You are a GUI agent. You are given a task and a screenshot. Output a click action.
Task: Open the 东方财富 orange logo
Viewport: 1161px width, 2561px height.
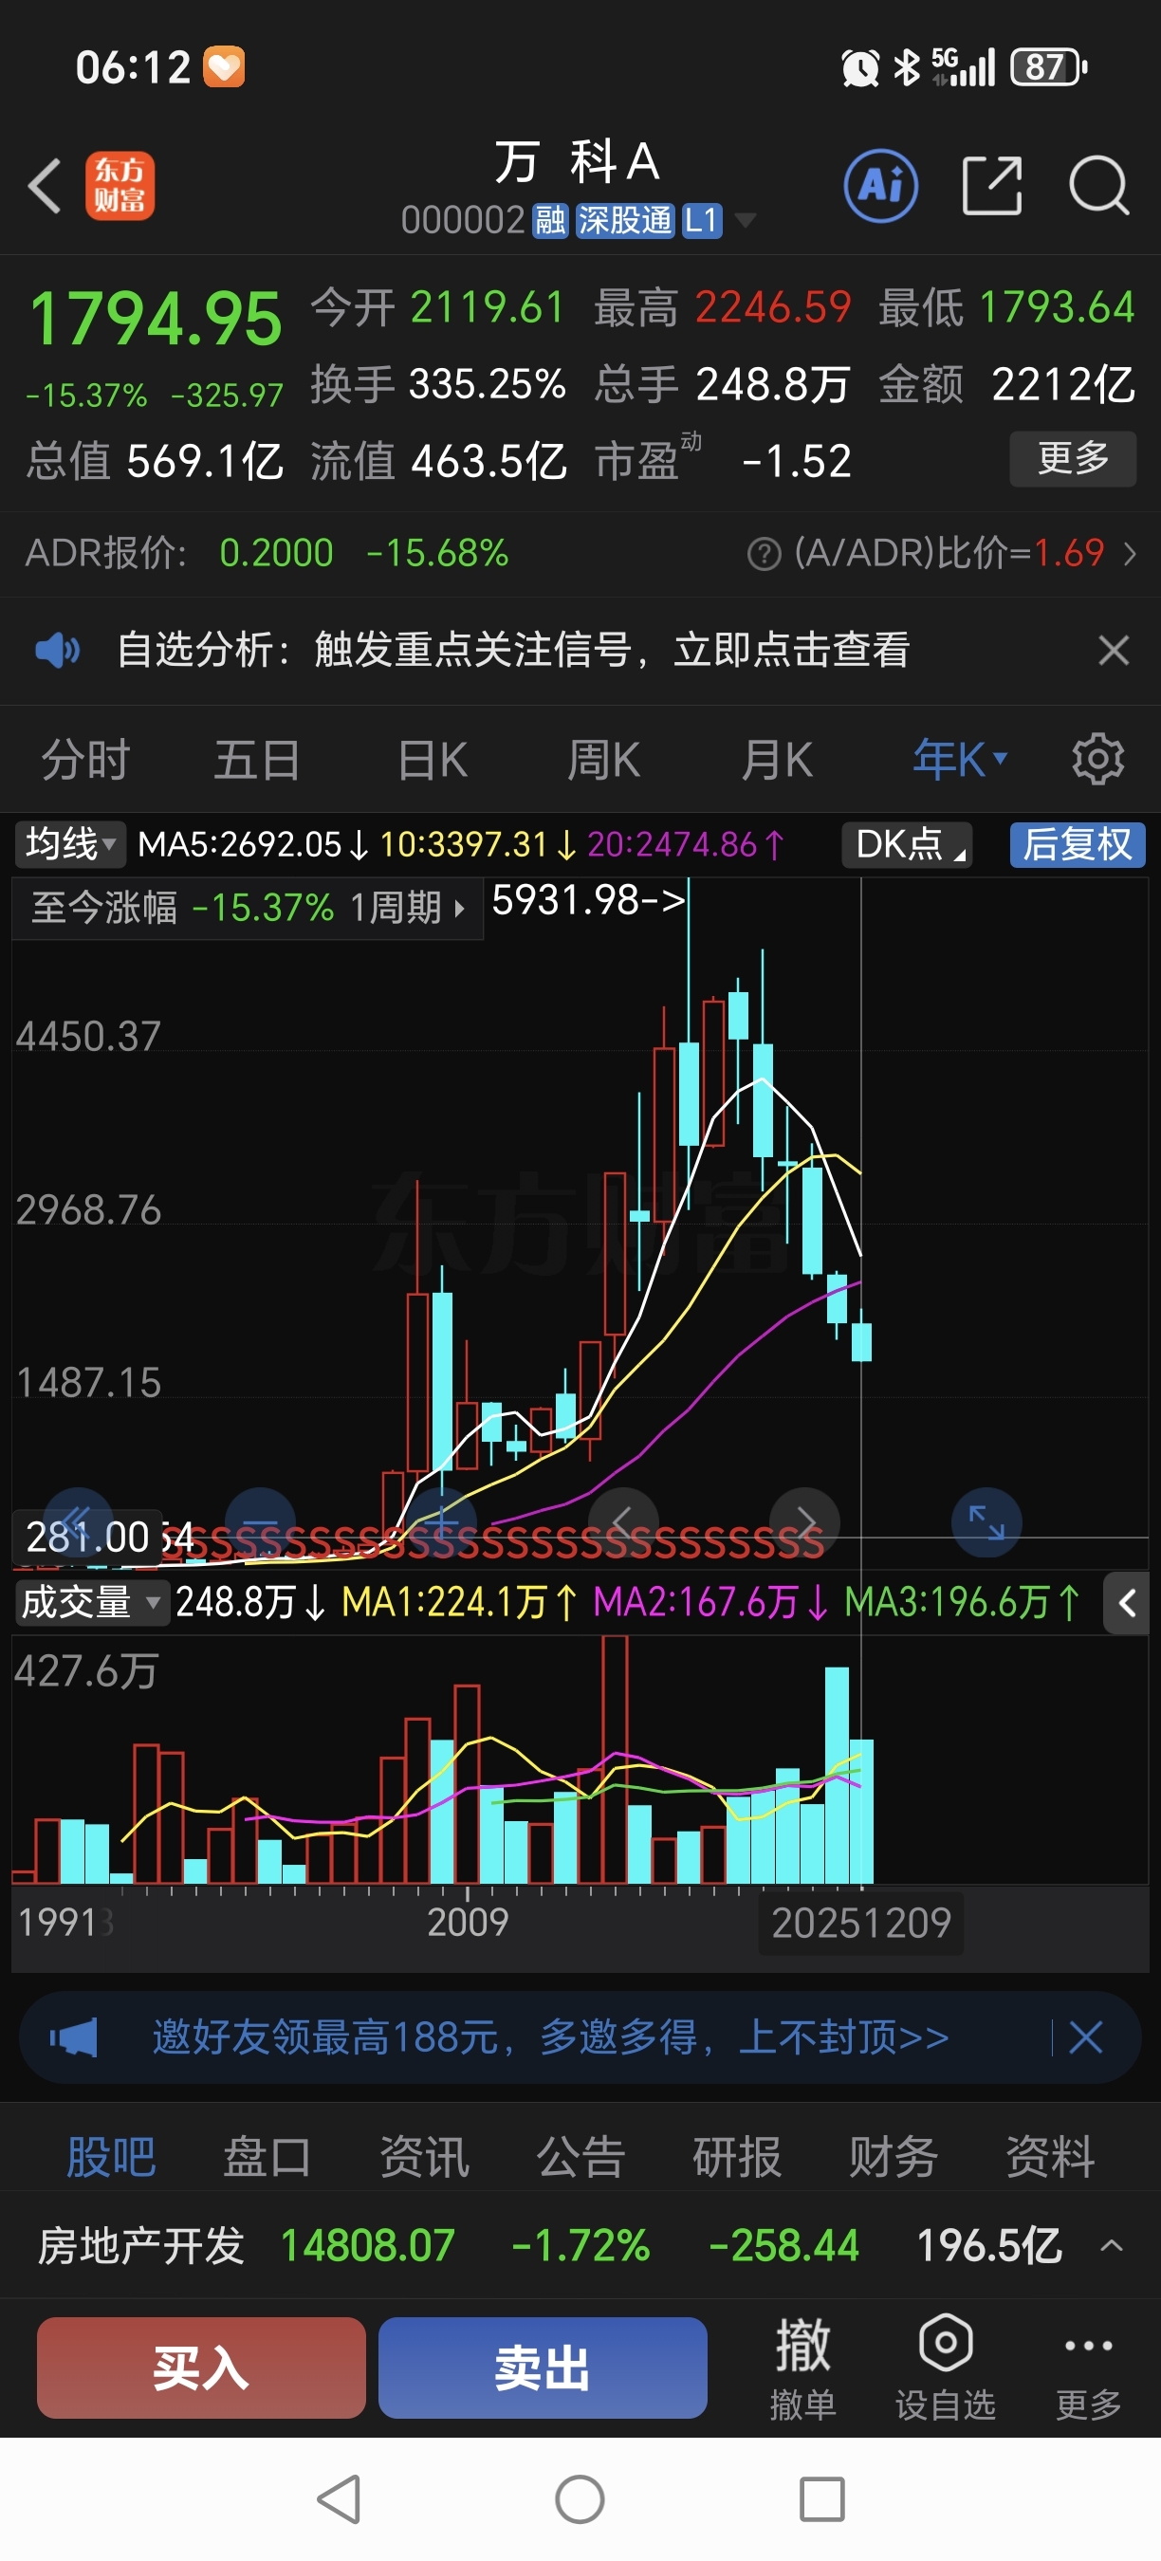click(x=120, y=186)
